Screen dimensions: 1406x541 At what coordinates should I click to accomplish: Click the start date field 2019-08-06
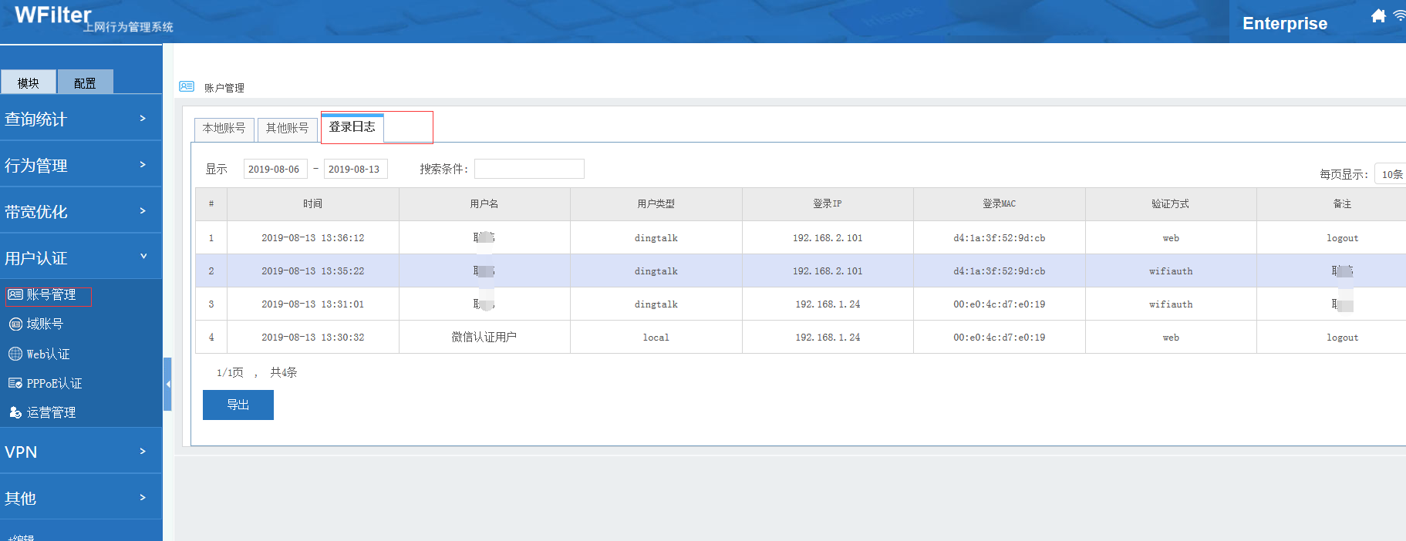(275, 169)
